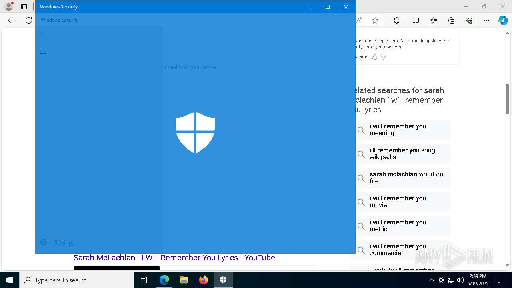The height and width of the screenshot is (288, 512).
Task: Toggle Edge split screen
Action: [416, 20]
